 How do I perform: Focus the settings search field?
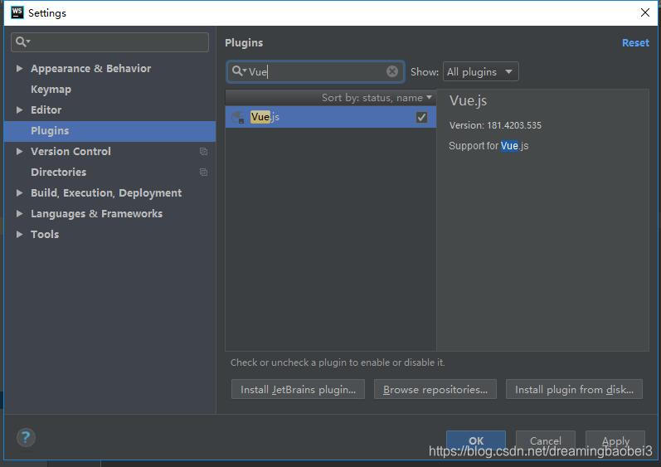coord(109,42)
